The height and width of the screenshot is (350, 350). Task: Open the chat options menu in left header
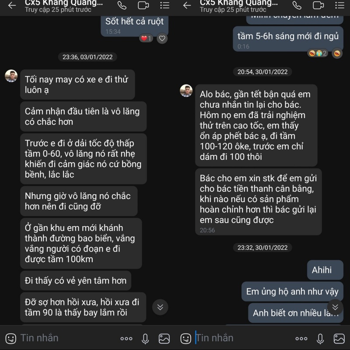click(x=165, y=5)
